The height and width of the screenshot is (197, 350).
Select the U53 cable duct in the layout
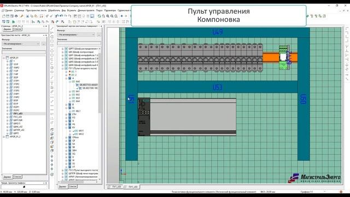[x=218, y=87]
